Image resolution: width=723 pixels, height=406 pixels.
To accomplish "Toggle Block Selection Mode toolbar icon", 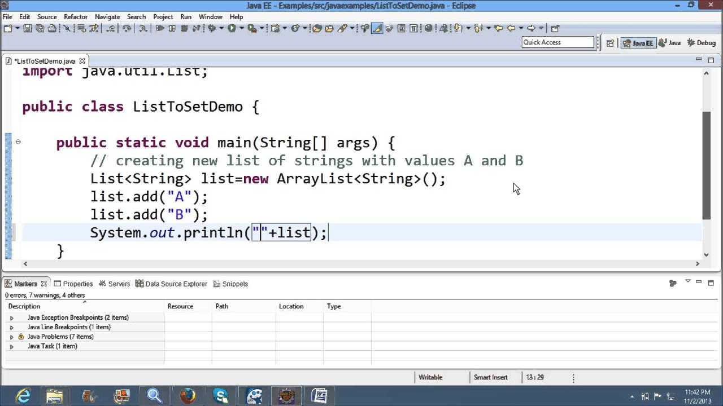I will tap(401, 28).
